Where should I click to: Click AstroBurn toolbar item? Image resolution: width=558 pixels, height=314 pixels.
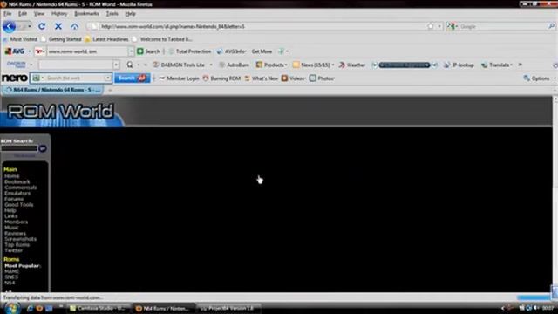coord(235,65)
